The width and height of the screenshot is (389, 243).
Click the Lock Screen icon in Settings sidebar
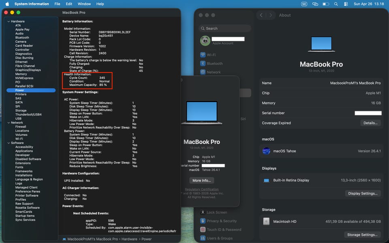tap(203, 212)
